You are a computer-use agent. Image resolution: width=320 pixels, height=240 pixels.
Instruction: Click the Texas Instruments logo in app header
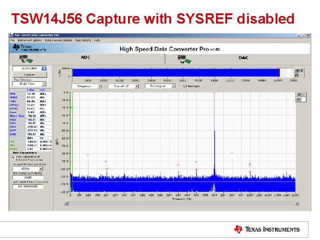(29, 48)
